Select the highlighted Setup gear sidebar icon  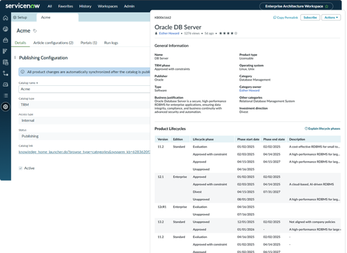pos(6,107)
